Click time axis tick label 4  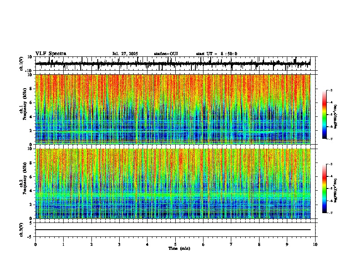(x=147, y=244)
